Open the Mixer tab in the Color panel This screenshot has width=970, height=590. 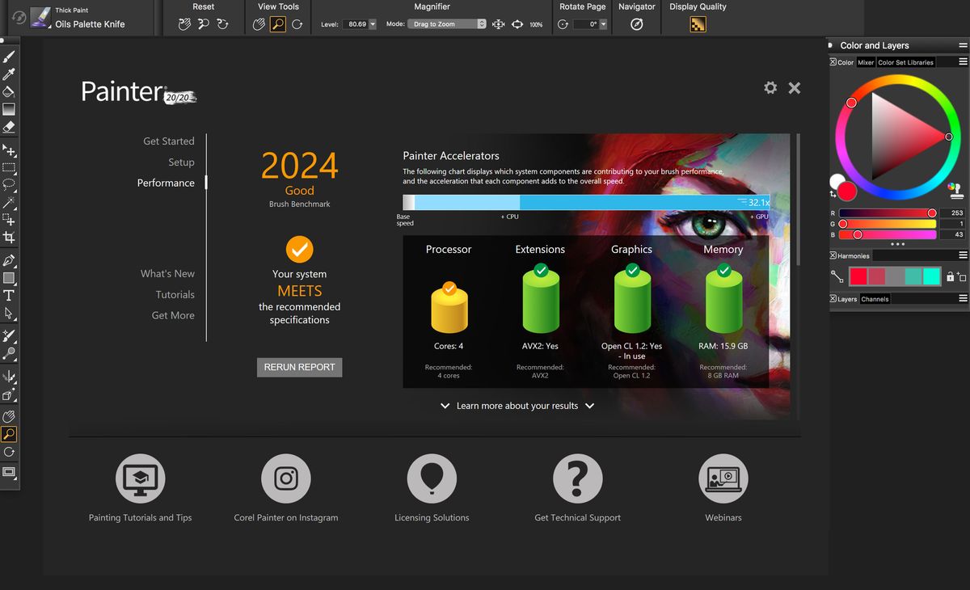[865, 61]
